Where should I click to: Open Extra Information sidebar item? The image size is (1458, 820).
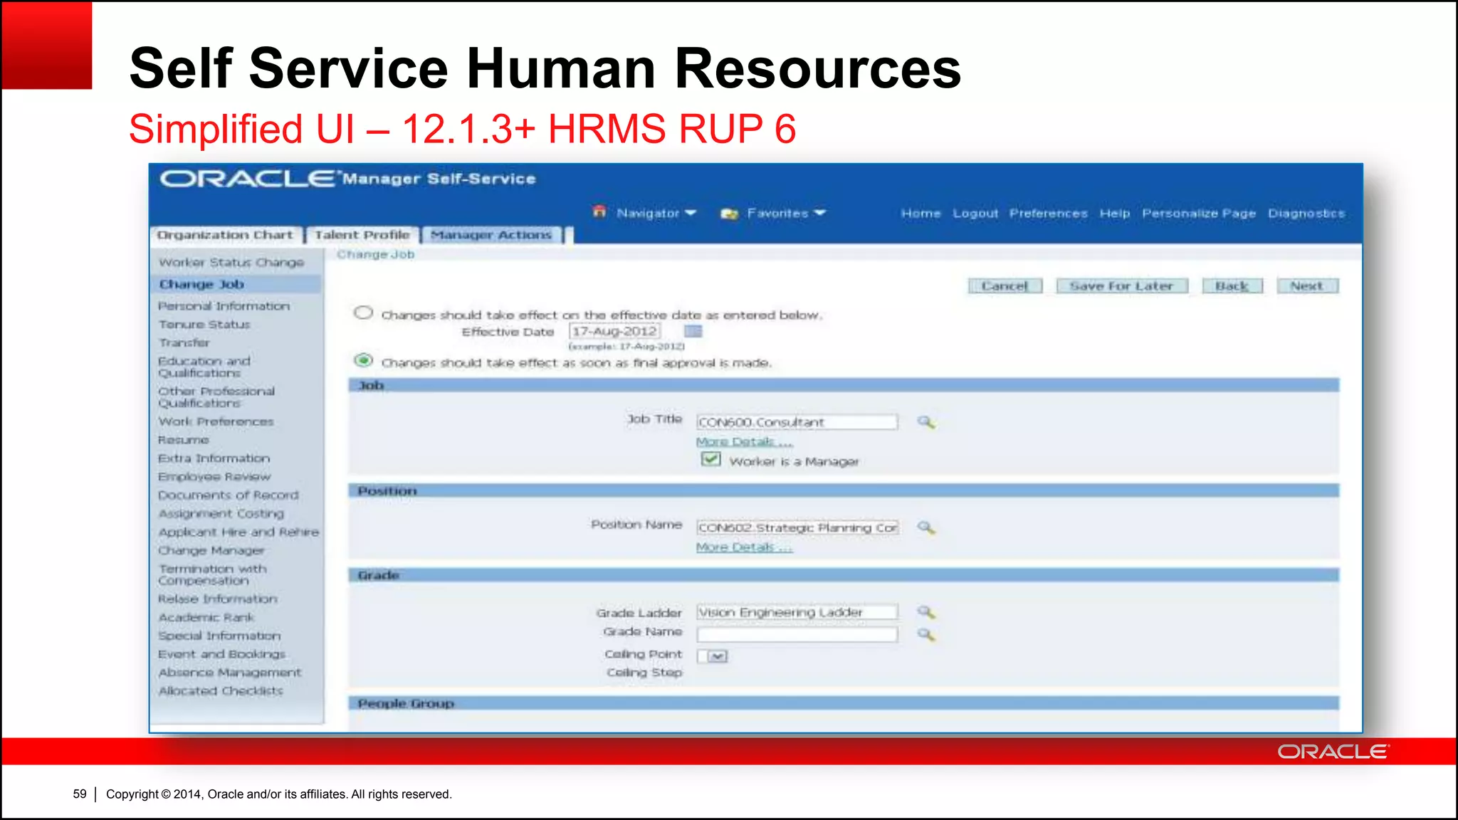point(214,458)
